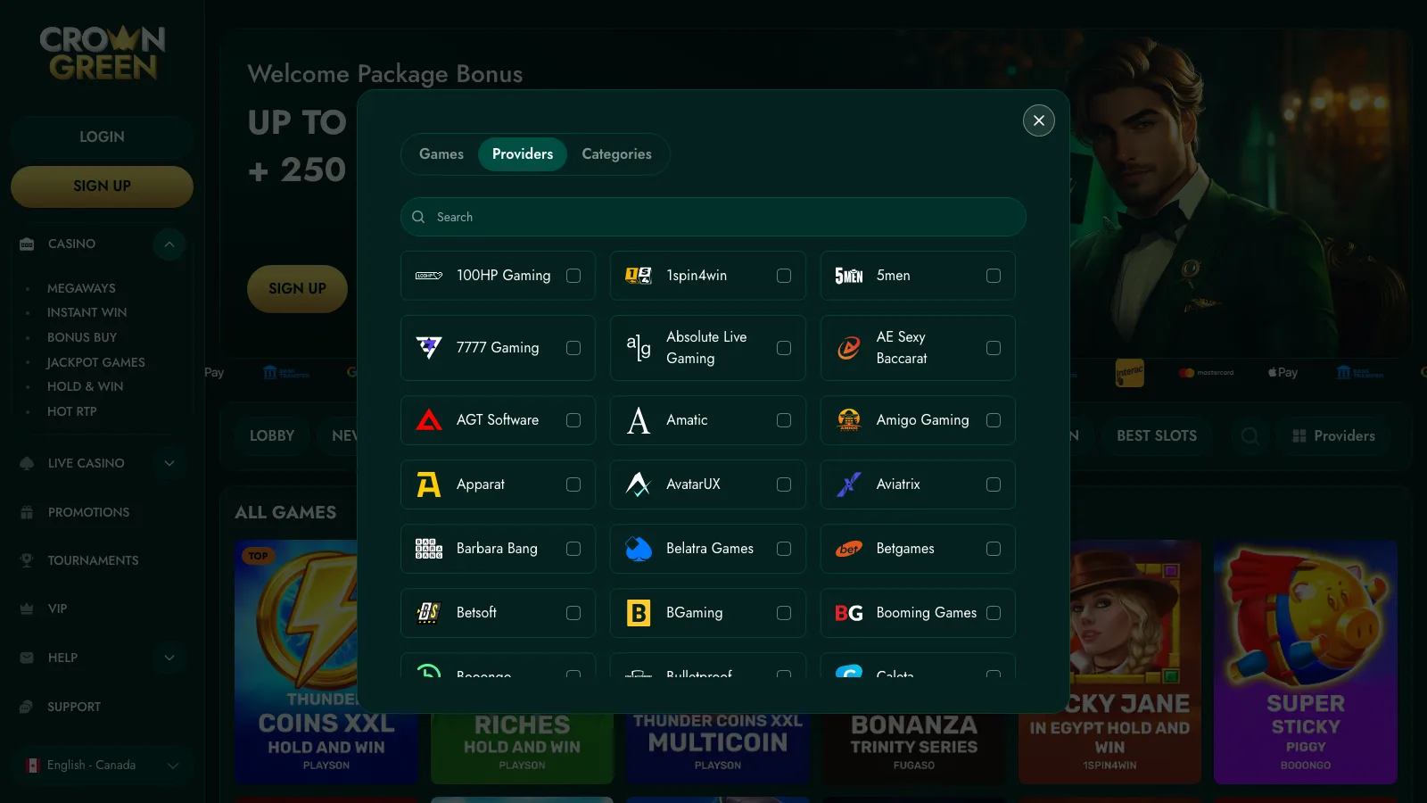Switch to the Categories tab
This screenshot has height=803, width=1427.
(616, 154)
